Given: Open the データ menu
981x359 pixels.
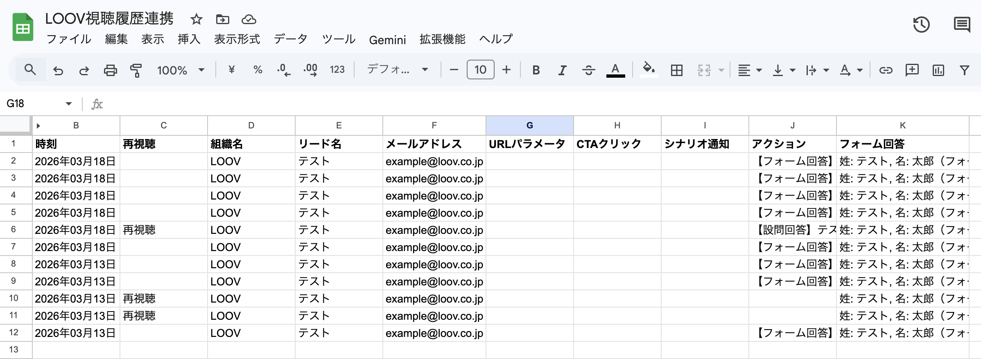Looking at the screenshot, I should [291, 39].
